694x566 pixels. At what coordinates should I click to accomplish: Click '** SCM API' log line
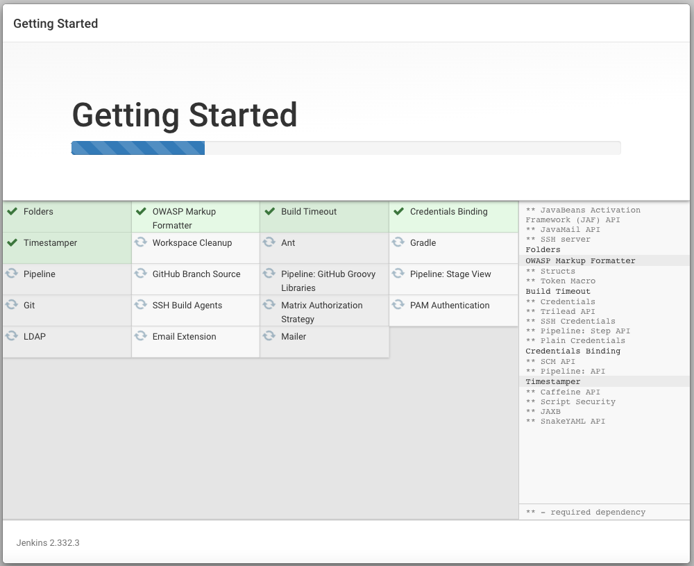(550, 361)
